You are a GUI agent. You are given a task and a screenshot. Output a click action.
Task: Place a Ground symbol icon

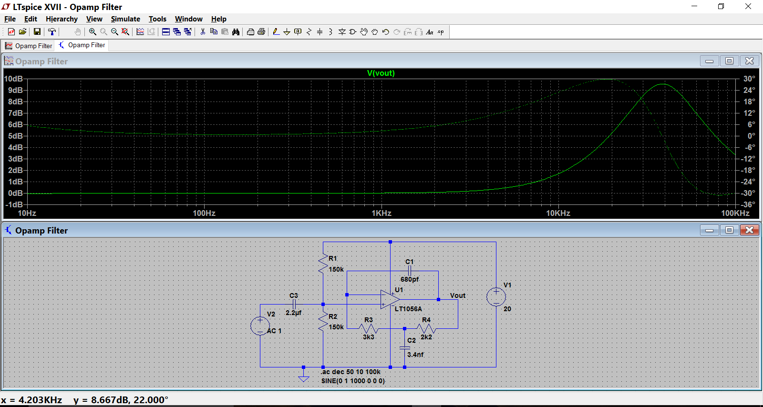coord(287,32)
